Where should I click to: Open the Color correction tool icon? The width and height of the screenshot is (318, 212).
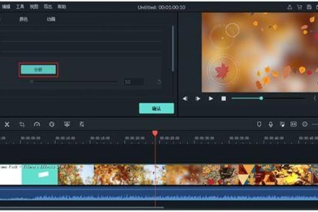(x=52, y=124)
